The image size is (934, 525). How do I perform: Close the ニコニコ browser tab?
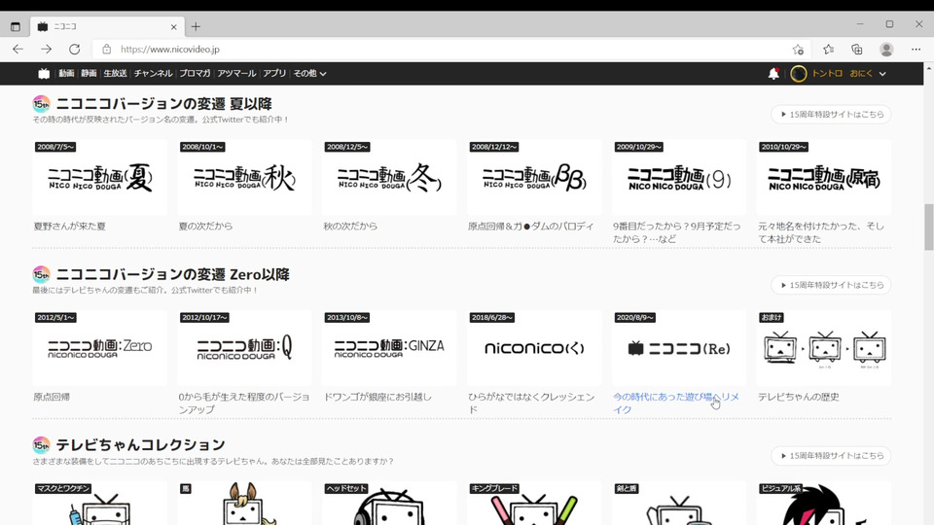click(x=173, y=27)
